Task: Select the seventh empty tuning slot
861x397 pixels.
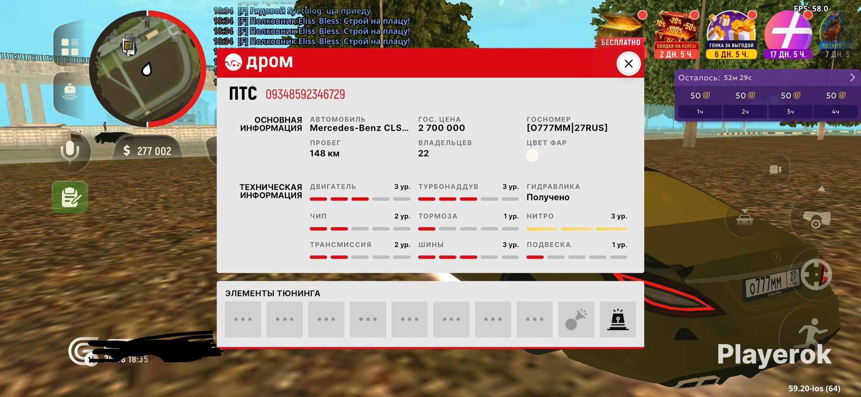Action: (493, 319)
